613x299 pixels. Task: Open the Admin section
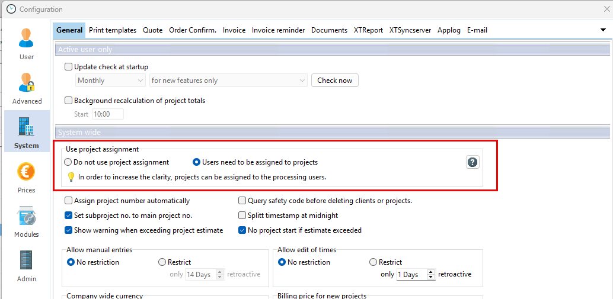27,265
